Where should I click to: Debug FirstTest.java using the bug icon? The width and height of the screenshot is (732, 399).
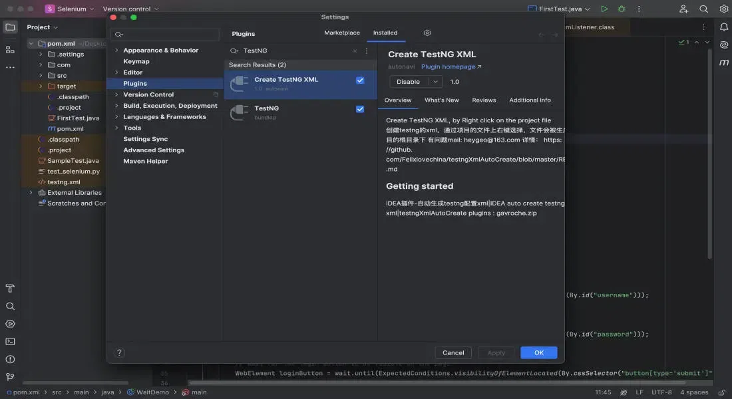click(x=622, y=9)
